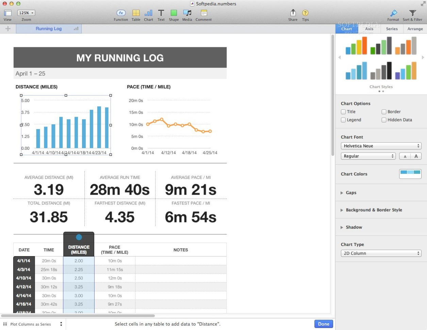Open the Axis tab in the inspector

(369, 29)
